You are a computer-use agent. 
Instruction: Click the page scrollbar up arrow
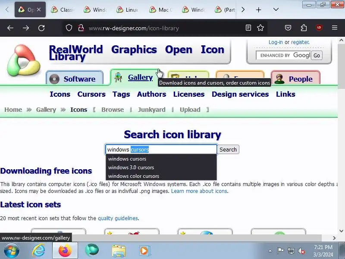coord(341,40)
